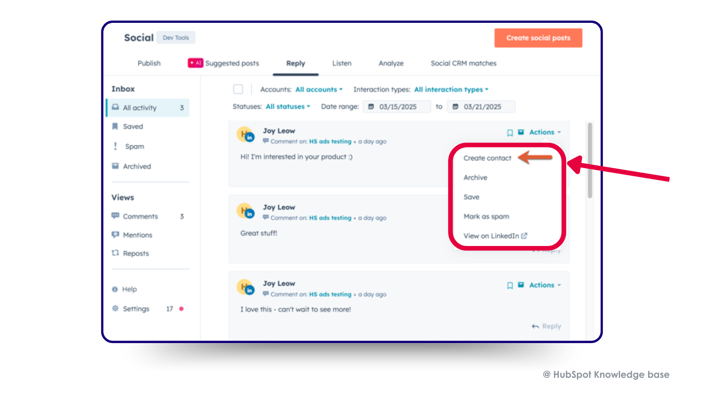Click the Settings gear icon
Viewport: 704px width, 399px height.
coord(115,308)
